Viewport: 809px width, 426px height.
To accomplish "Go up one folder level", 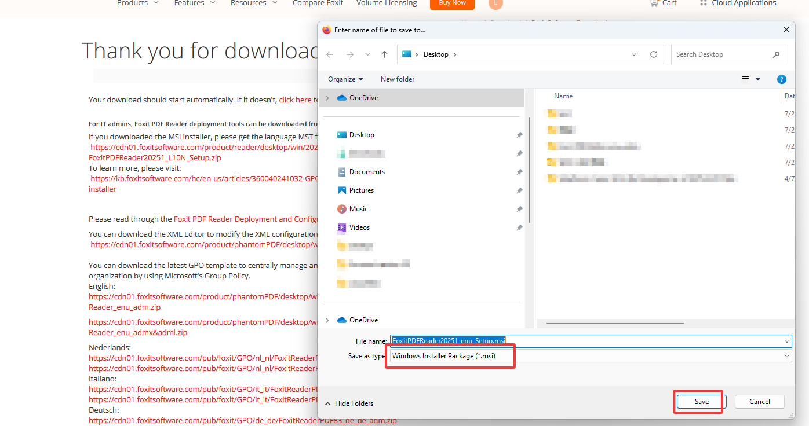I will coord(384,54).
